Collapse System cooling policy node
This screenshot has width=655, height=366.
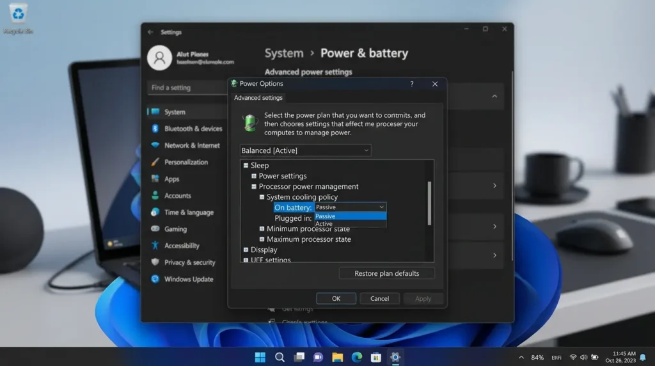(x=262, y=197)
